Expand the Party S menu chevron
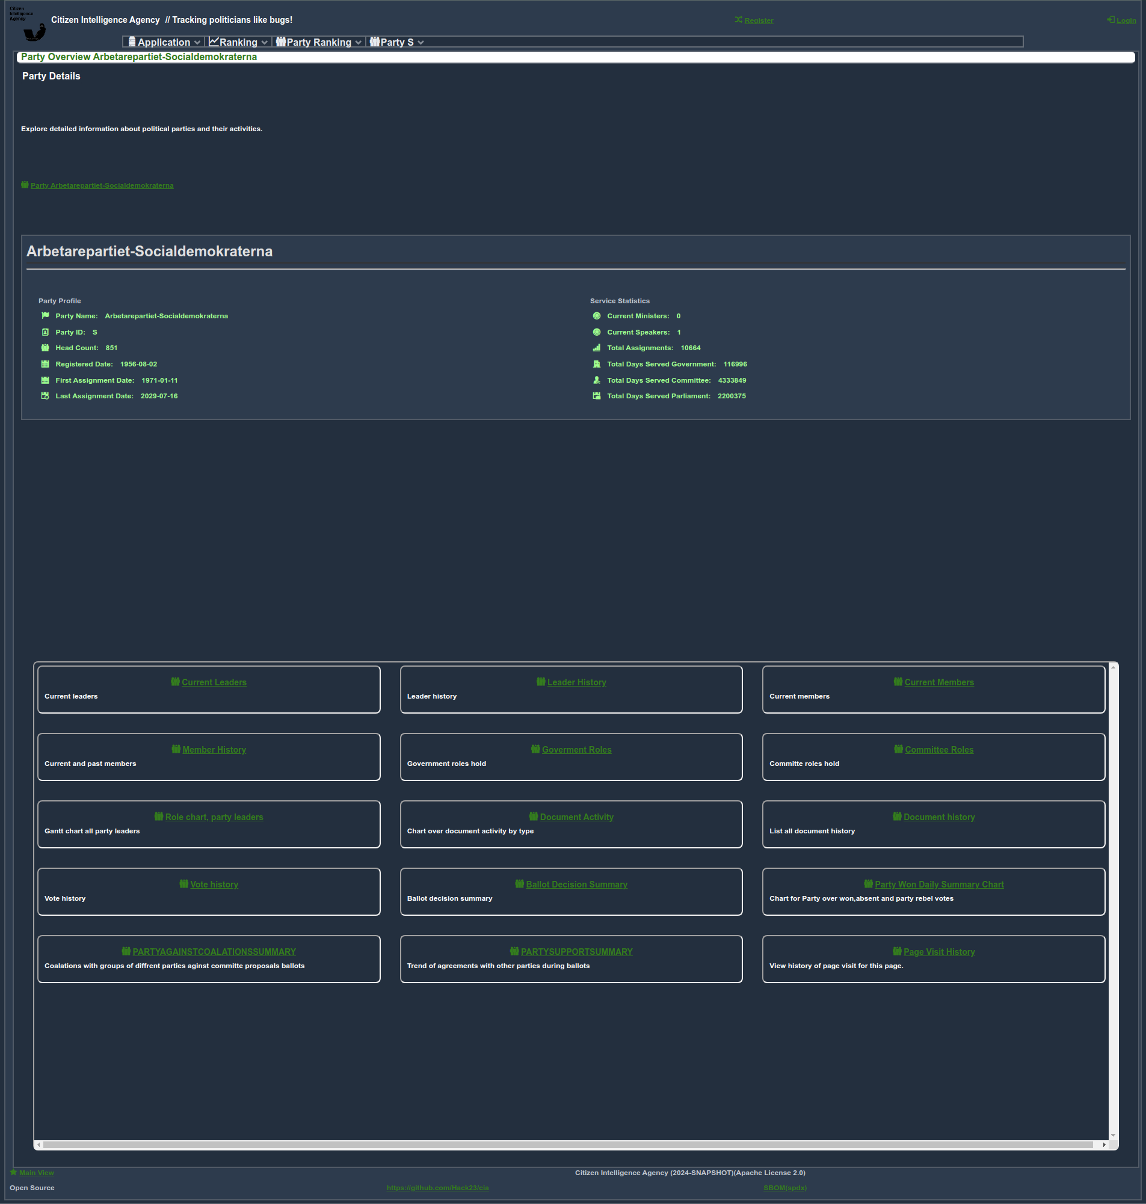The image size is (1146, 1204). coord(421,43)
